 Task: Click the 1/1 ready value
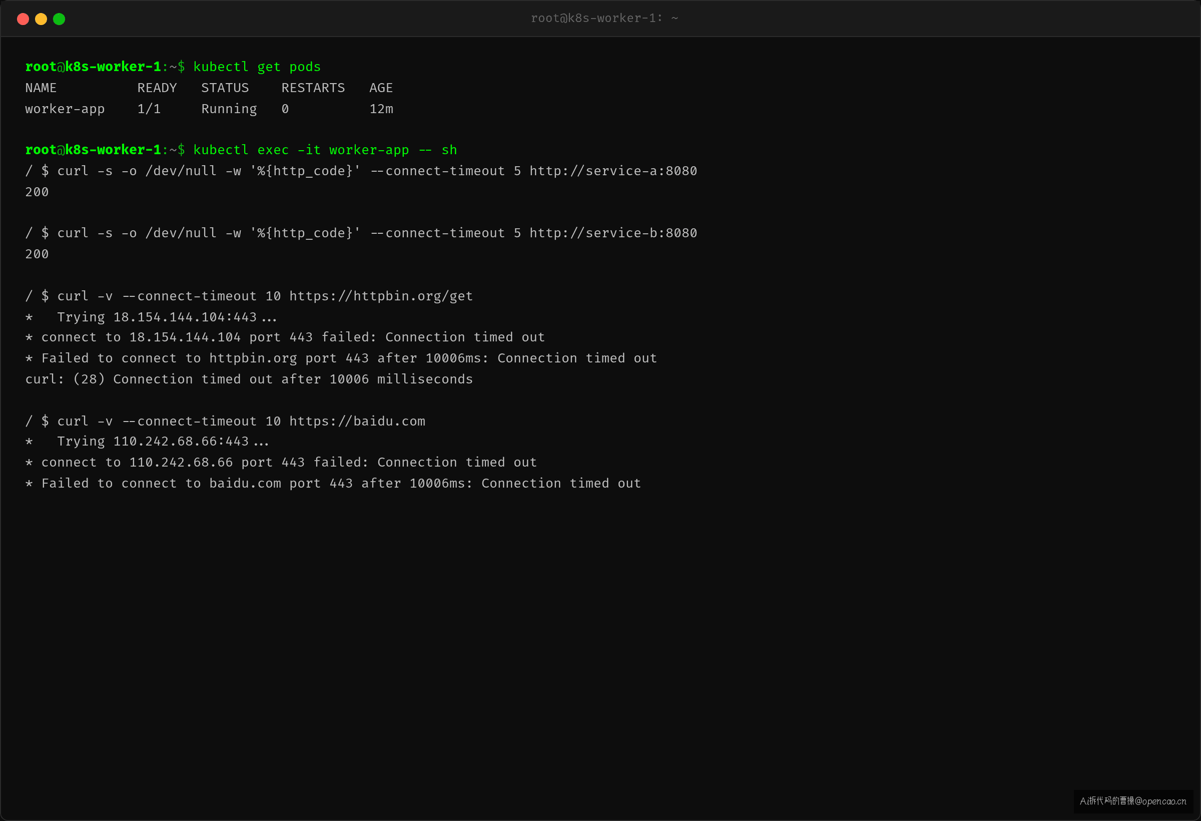149,109
